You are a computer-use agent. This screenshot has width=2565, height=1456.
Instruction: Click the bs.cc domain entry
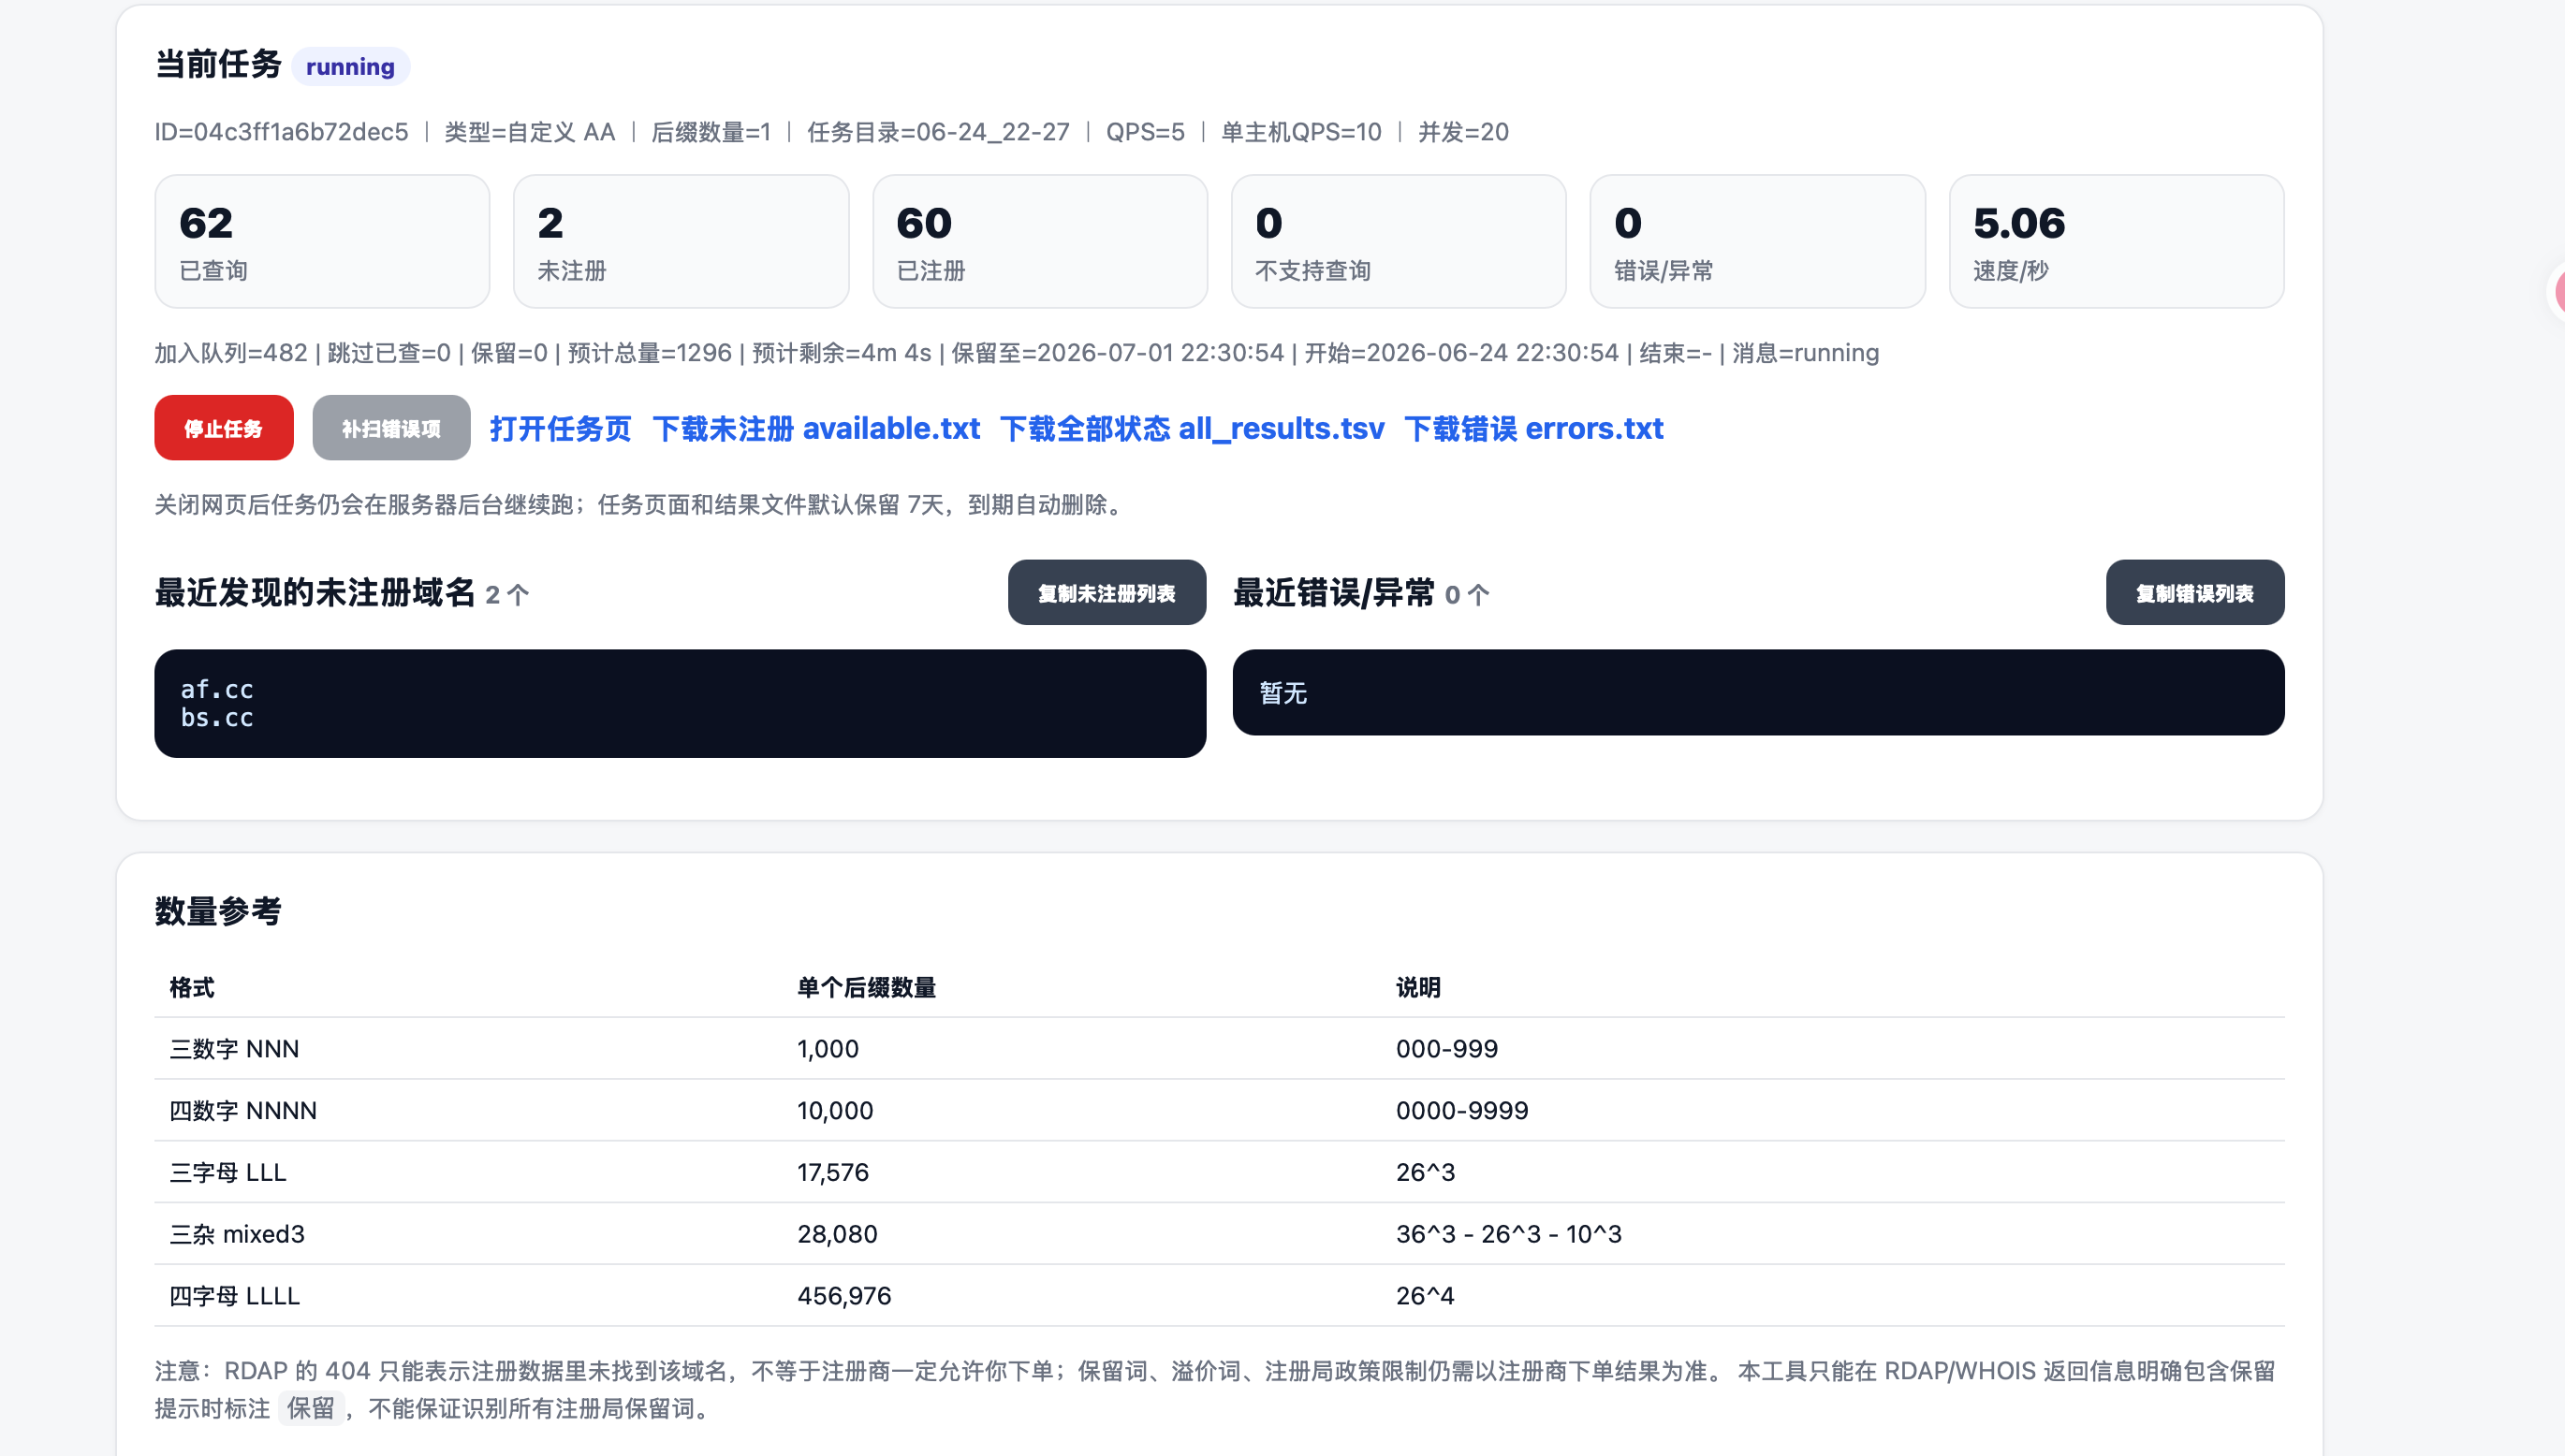217,718
